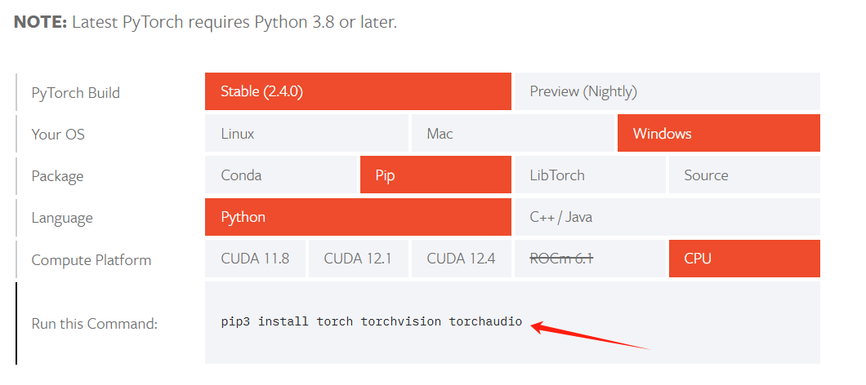Image resolution: width=866 pixels, height=385 pixels.
Task: Choose LibTorch package option
Action: pos(589,175)
